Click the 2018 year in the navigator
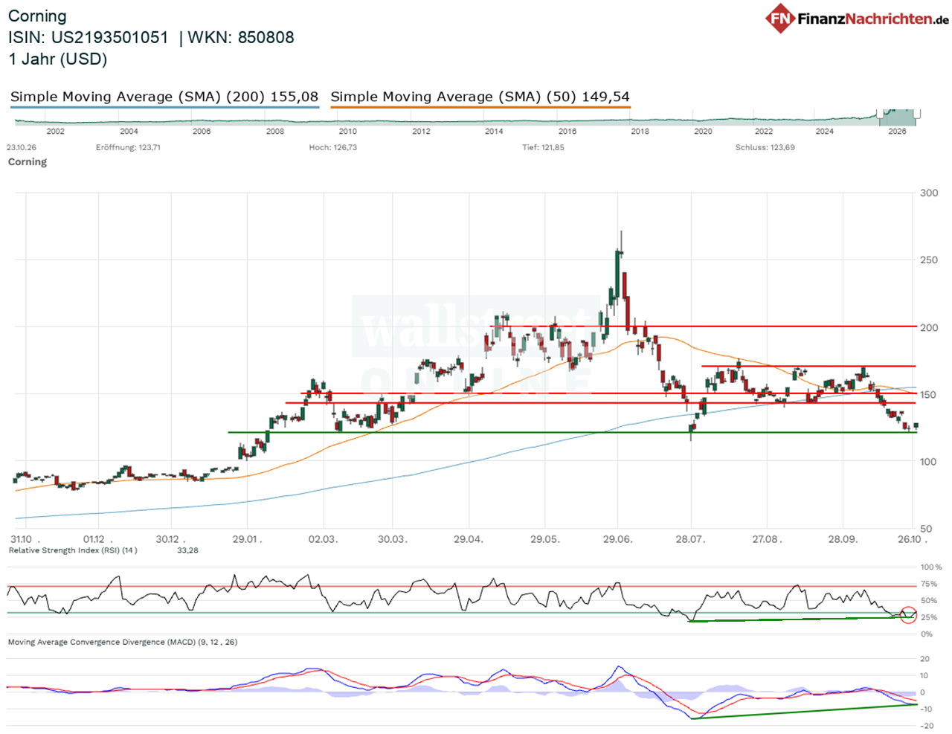Screen dimensions: 952x734 [x=640, y=132]
